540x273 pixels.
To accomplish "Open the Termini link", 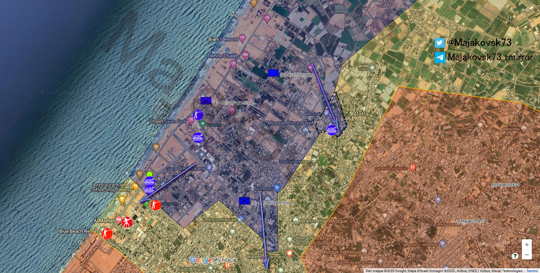I will pos(532,271).
